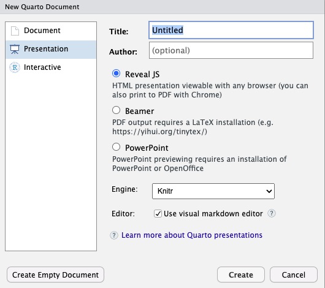The width and height of the screenshot is (325, 288).
Task: Click question icon beside Learn more link
Action: 114,235
